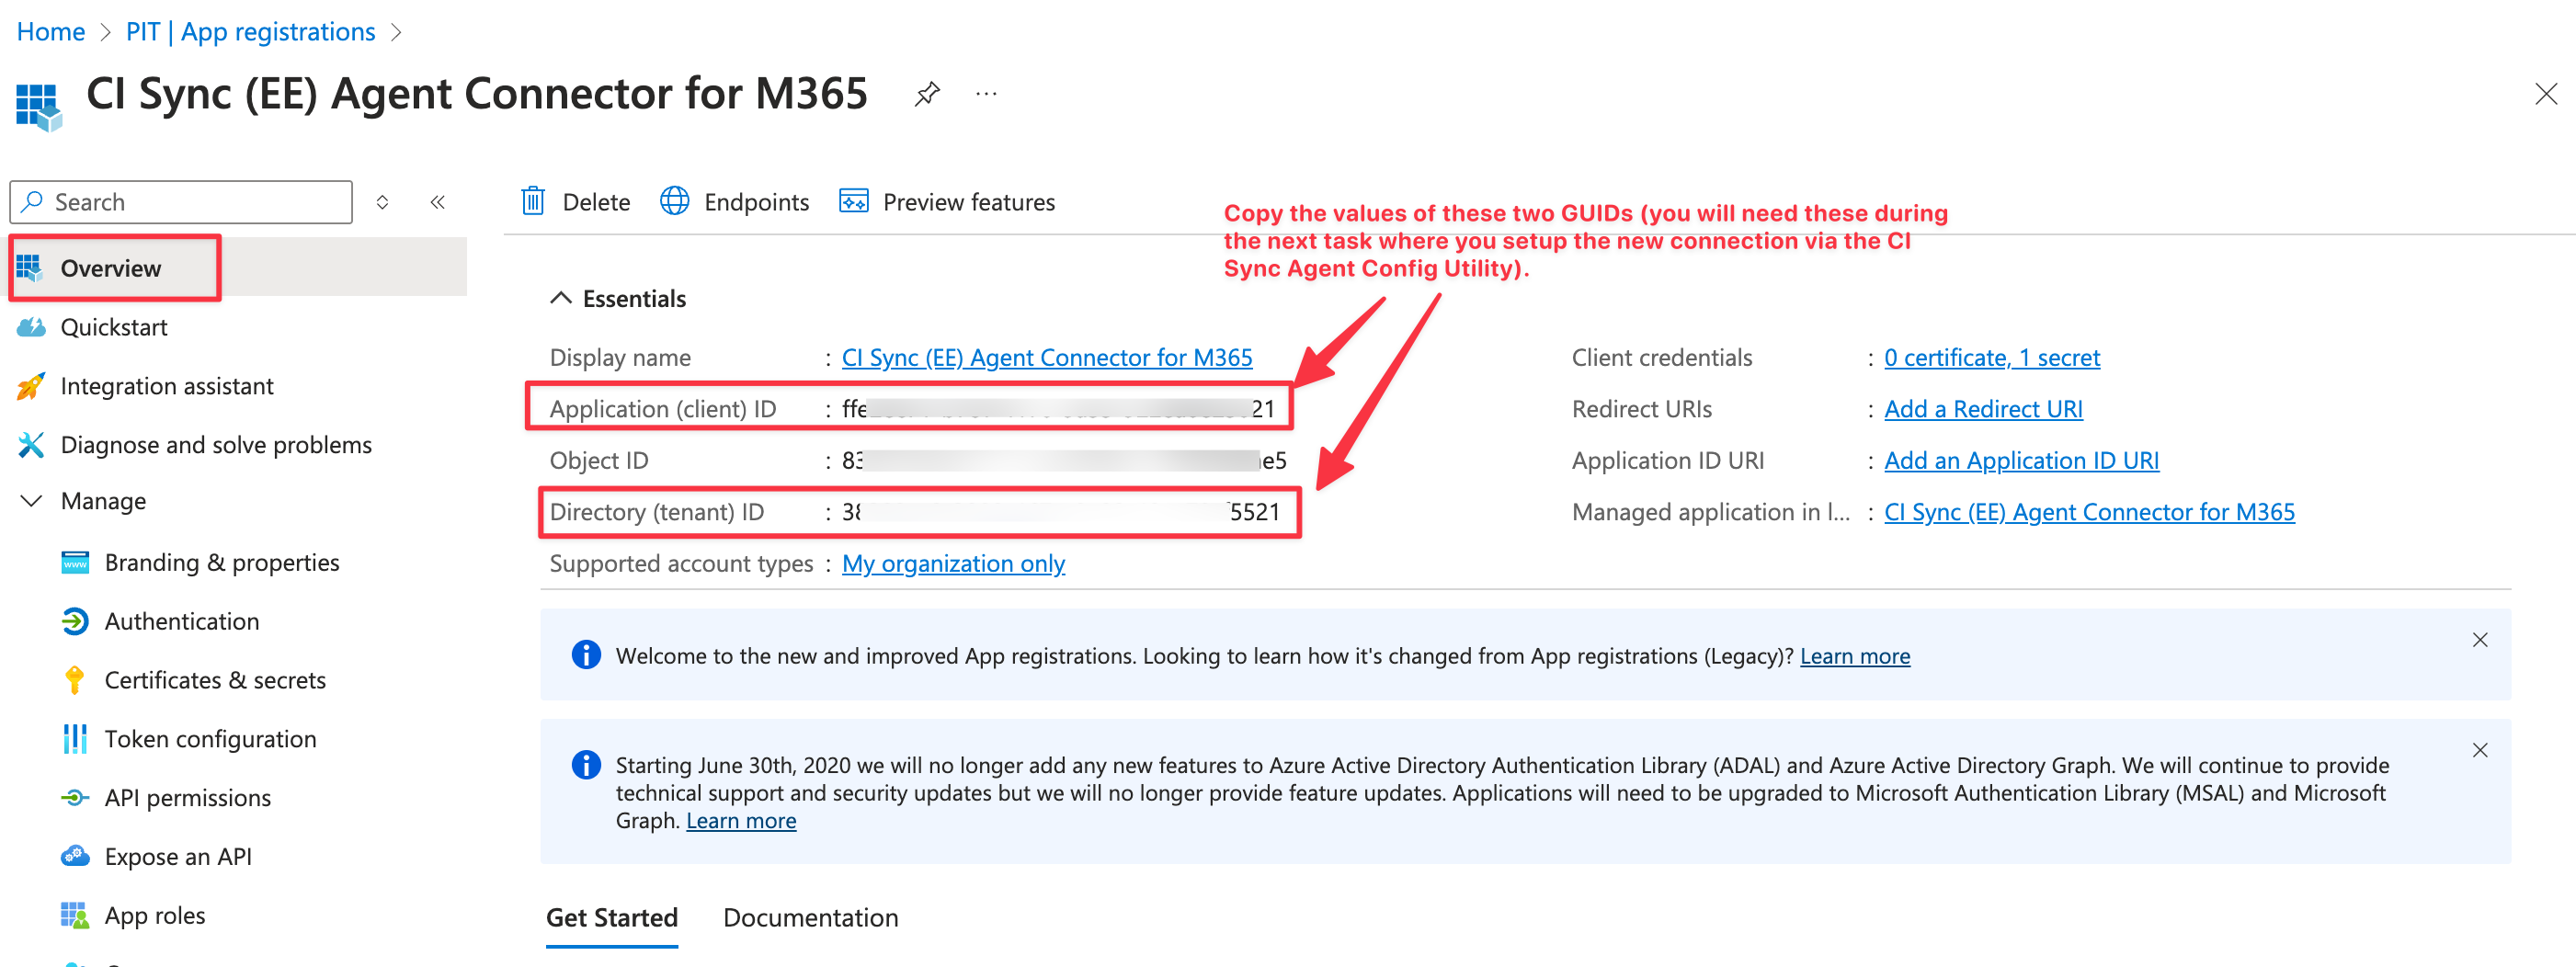Click Add a Redirect URI
The height and width of the screenshot is (967, 2576).
pos(1983,408)
